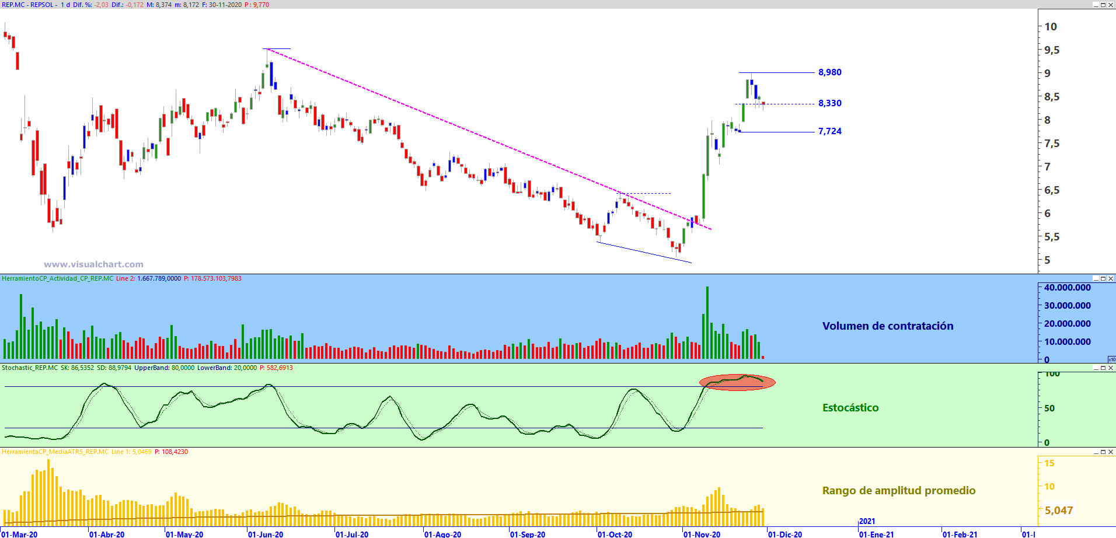
Task: Minimize the Stochastic indicator panel
Action: click(1096, 368)
